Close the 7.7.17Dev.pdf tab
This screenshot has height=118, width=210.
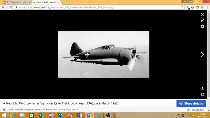[29, 2]
